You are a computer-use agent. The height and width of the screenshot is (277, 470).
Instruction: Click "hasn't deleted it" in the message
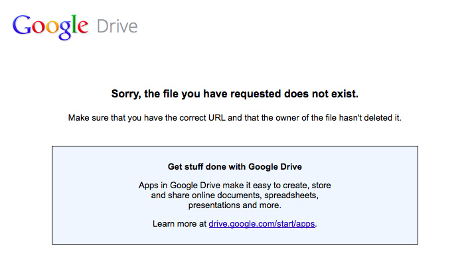point(367,118)
